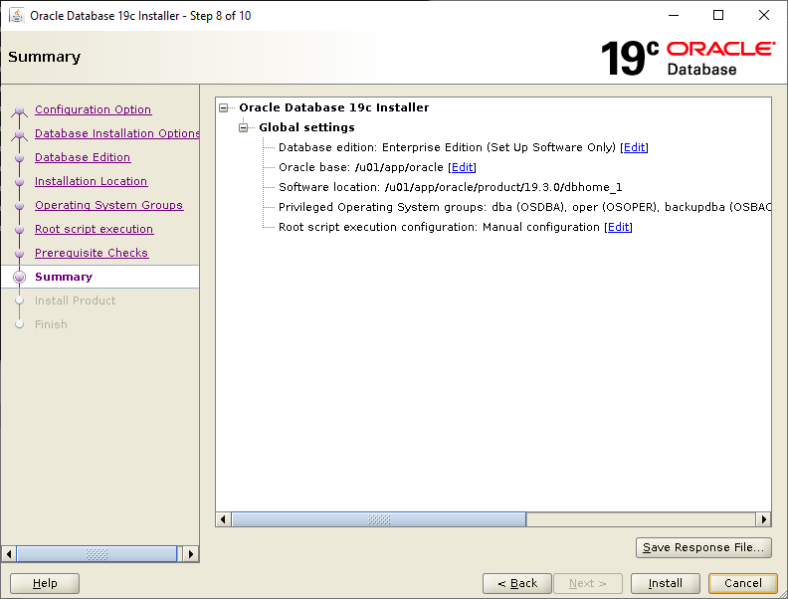The height and width of the screenshot is (599, 788).
Task: Open Help for the installer
Action: tap(45, 583)
